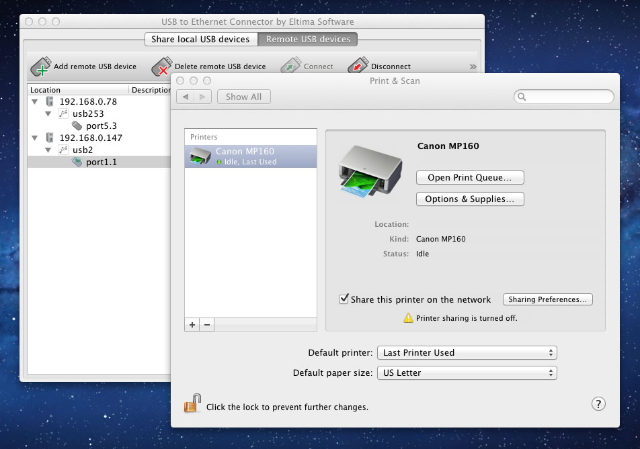Viewport: 640px width, 449px height.
Task: Select the Remote USB devices tab
Action: [308, 39]
